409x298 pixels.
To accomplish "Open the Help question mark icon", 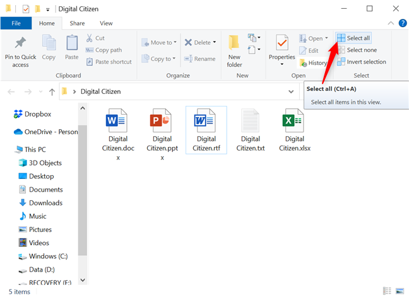I will [403, 23].
